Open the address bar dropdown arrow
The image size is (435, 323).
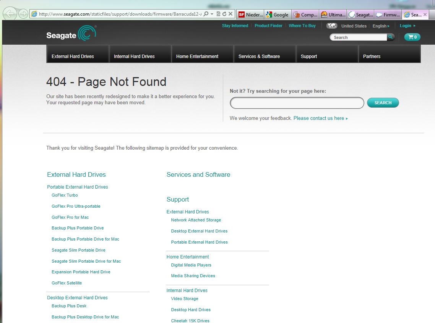(x=212, y=14)
